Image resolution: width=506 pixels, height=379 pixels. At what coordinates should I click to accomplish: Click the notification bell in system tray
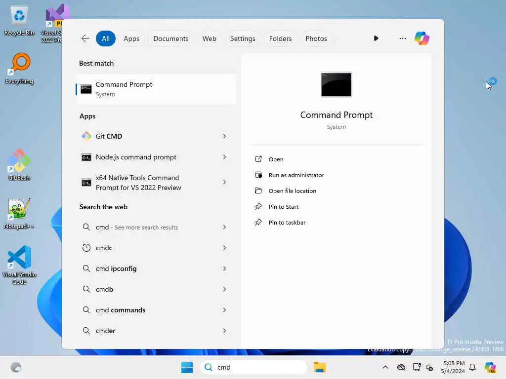click(472, 367)
